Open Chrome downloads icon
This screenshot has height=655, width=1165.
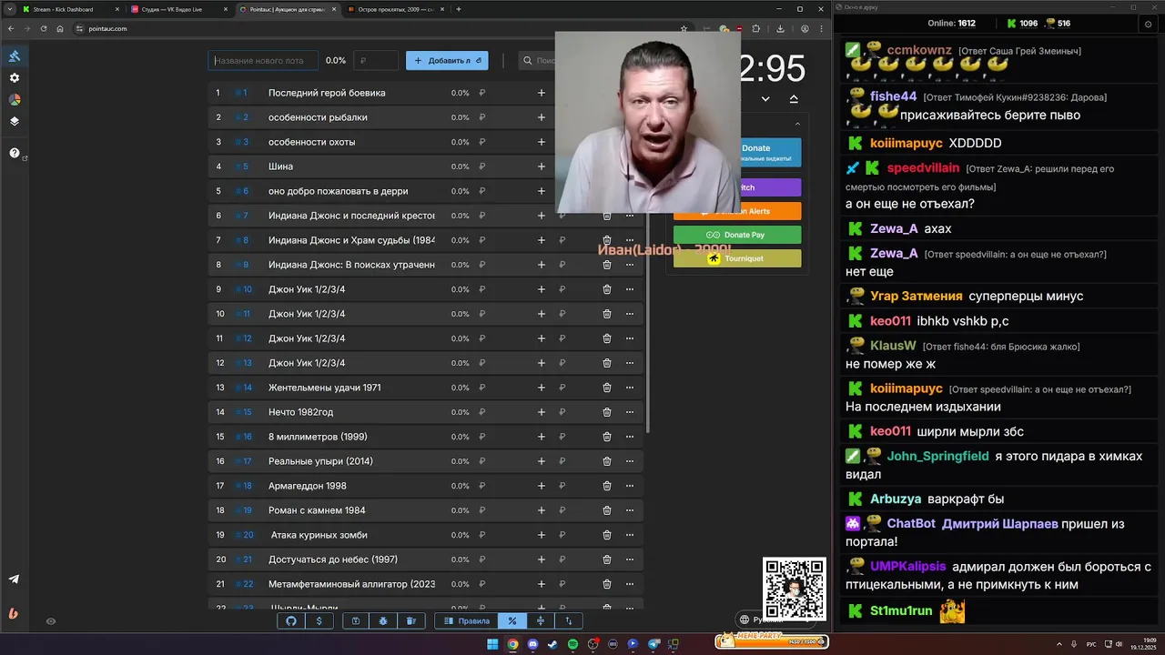[780, 28]
